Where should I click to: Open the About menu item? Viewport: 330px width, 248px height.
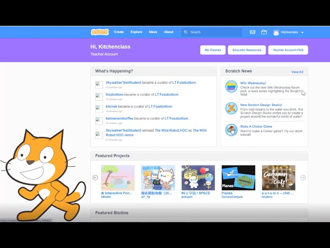[169, 32]
